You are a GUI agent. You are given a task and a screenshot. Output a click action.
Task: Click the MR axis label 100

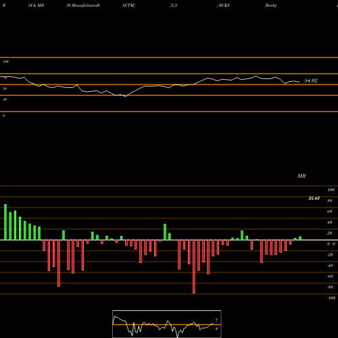(x=331, y=190)
